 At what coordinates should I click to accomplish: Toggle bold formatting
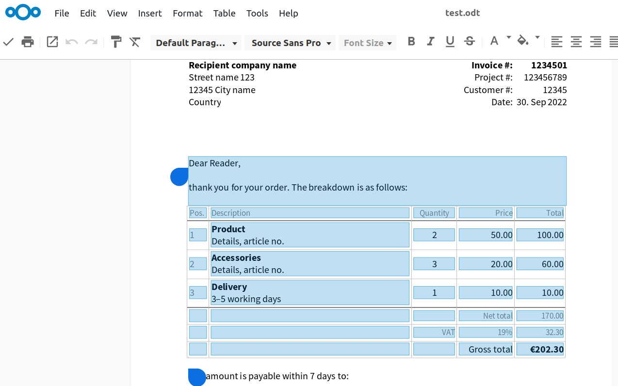tap(411, 42)
